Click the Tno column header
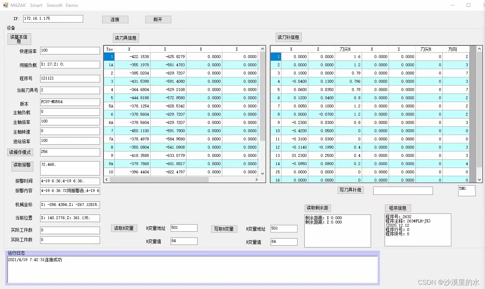Viewport: 485px width, 289px height. (109, 49)
